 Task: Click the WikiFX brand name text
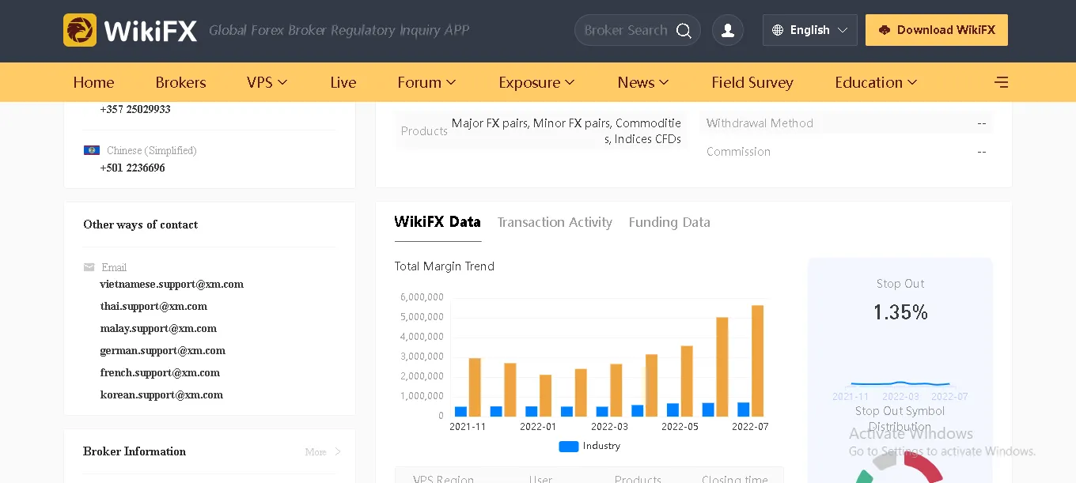[x=150, y=31]
